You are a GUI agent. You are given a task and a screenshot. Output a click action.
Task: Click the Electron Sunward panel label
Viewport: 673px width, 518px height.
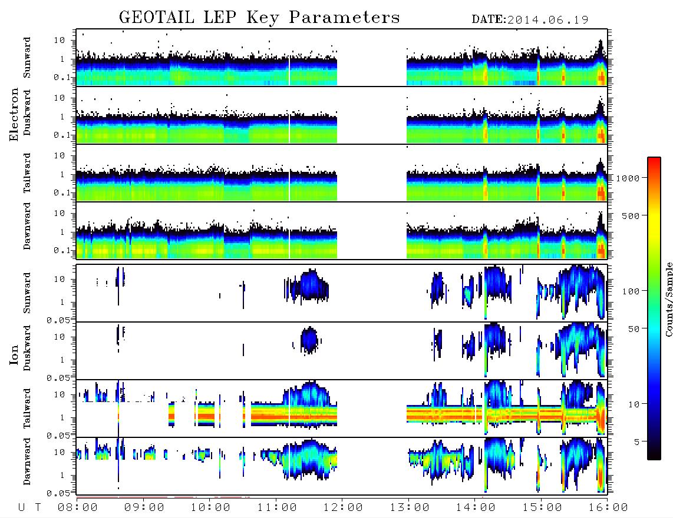[27, 58]
